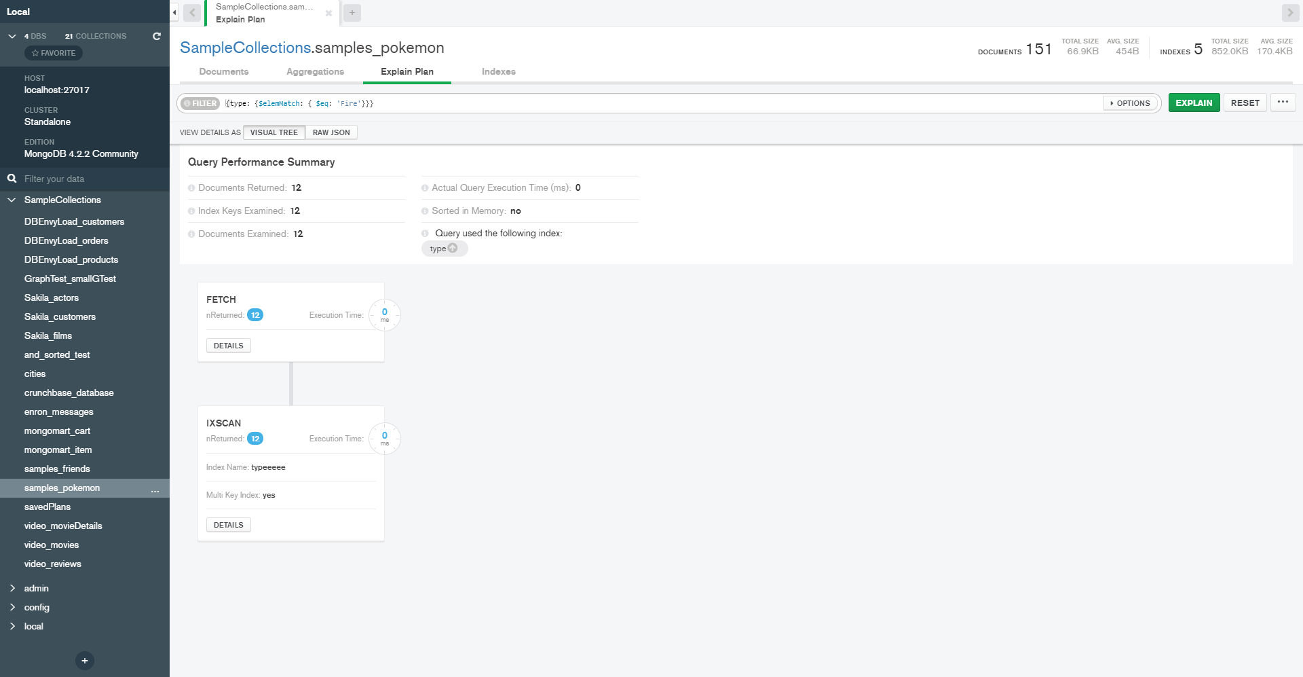1303x677 pixels.
Task: Go back with the previous tab arrow
Action: (x=192, y=13)
